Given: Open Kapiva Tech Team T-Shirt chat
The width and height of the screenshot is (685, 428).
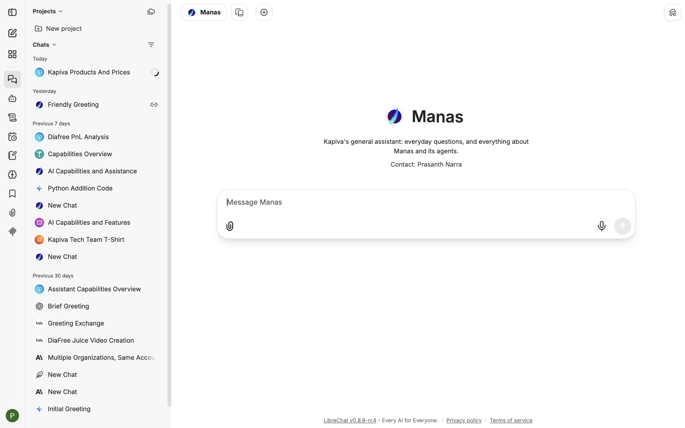Looking at the screenshot, I should 97,240.
